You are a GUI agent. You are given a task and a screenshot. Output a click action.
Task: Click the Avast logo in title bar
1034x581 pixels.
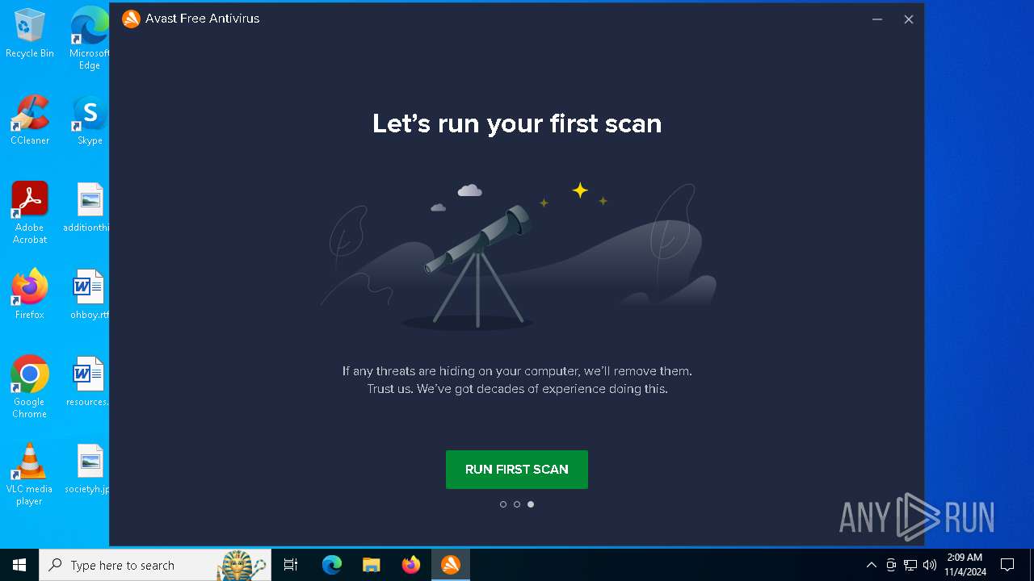click(131, 19)
